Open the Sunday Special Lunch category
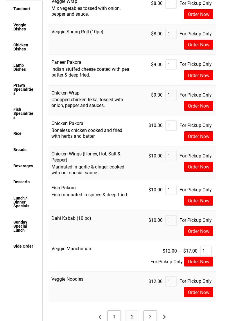Viewport: 228px width, 321px height. (x=20, y=226)
